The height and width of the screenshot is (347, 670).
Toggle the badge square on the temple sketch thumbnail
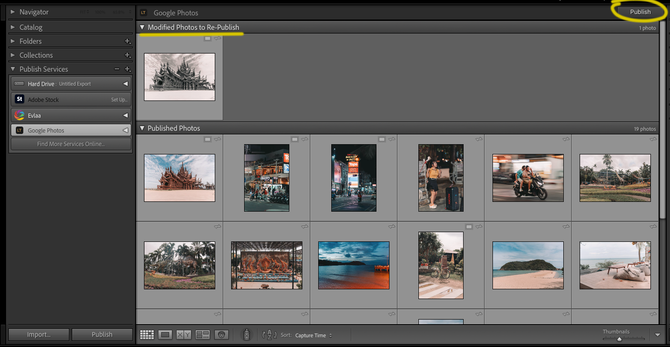pos(207,39)
